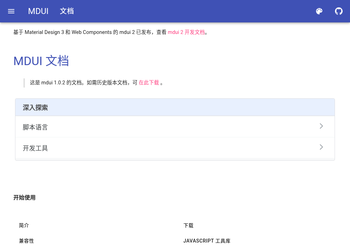Expand the 脚本语言 row chevron
350x245 pixels.
(321, 126)
